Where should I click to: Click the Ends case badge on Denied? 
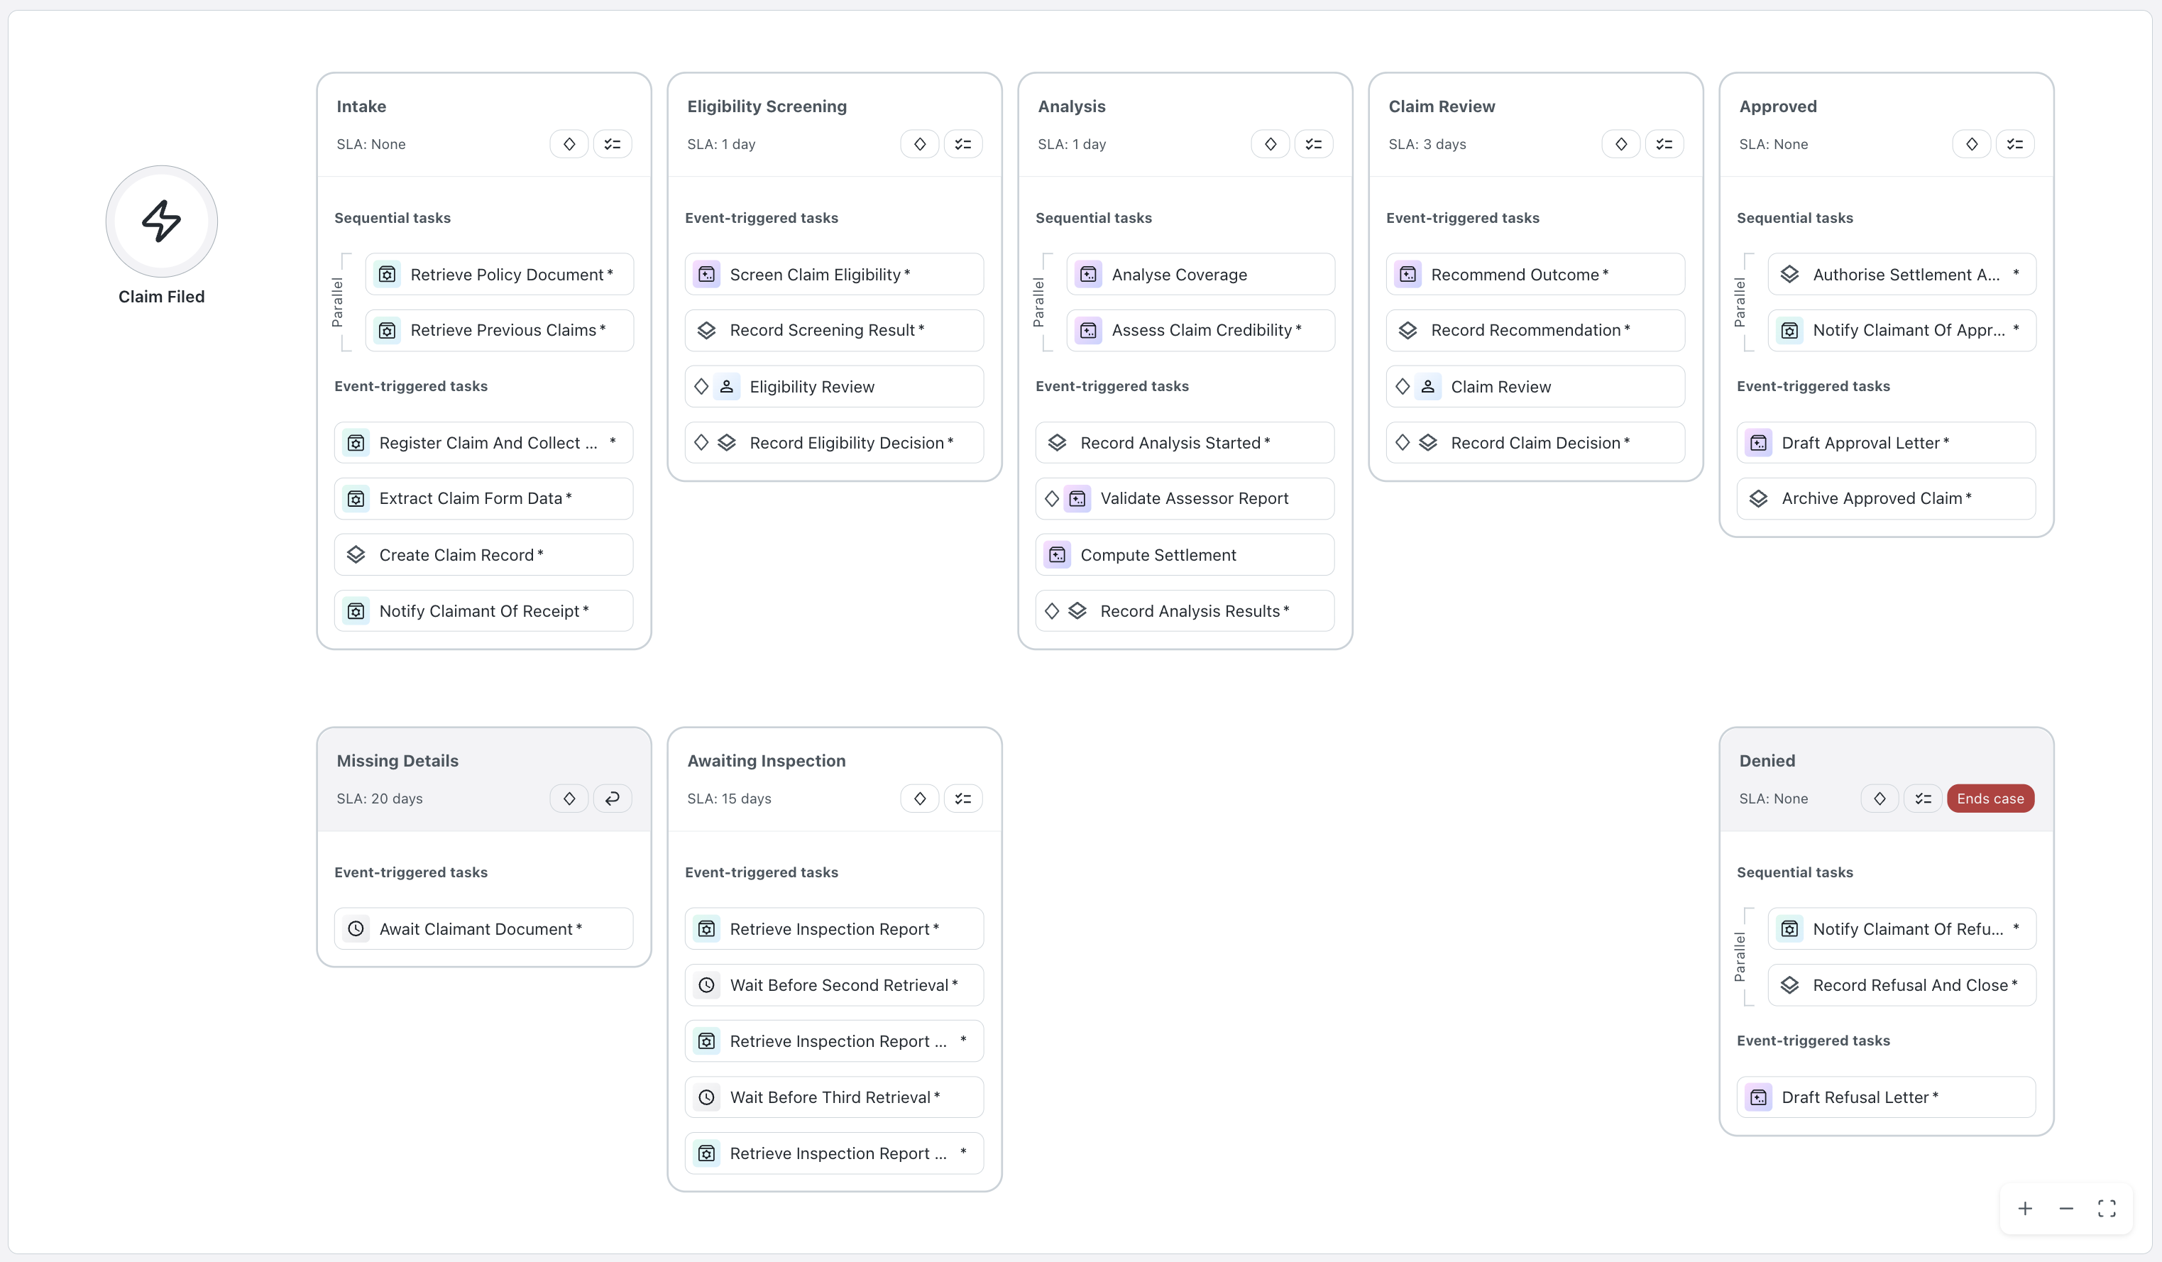(1990, 799)
